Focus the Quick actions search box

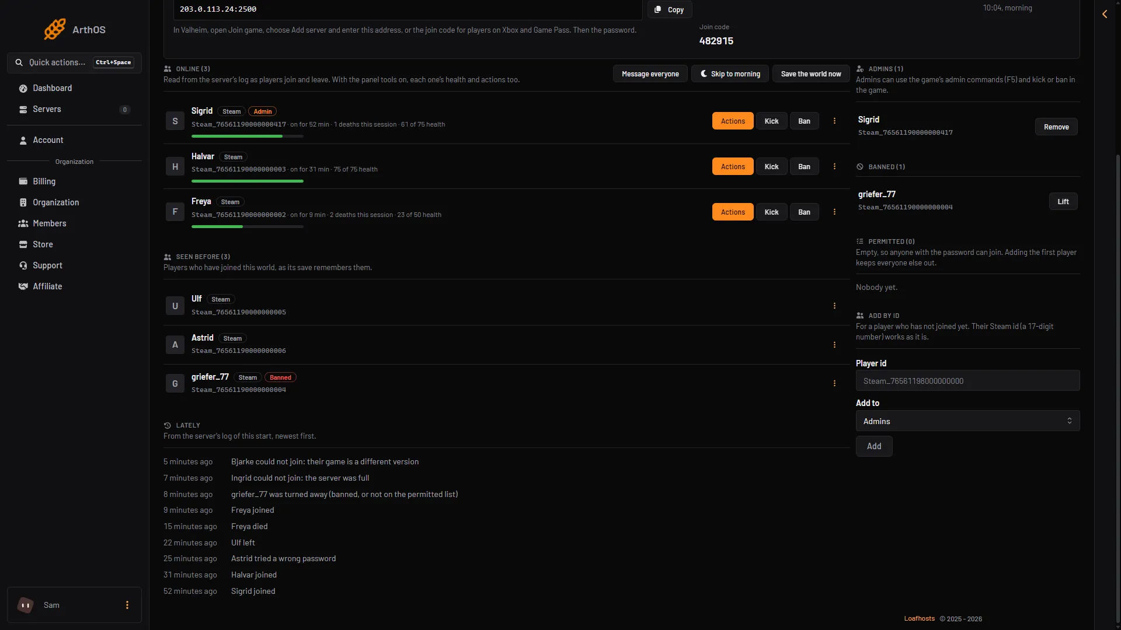coord(74,62)
